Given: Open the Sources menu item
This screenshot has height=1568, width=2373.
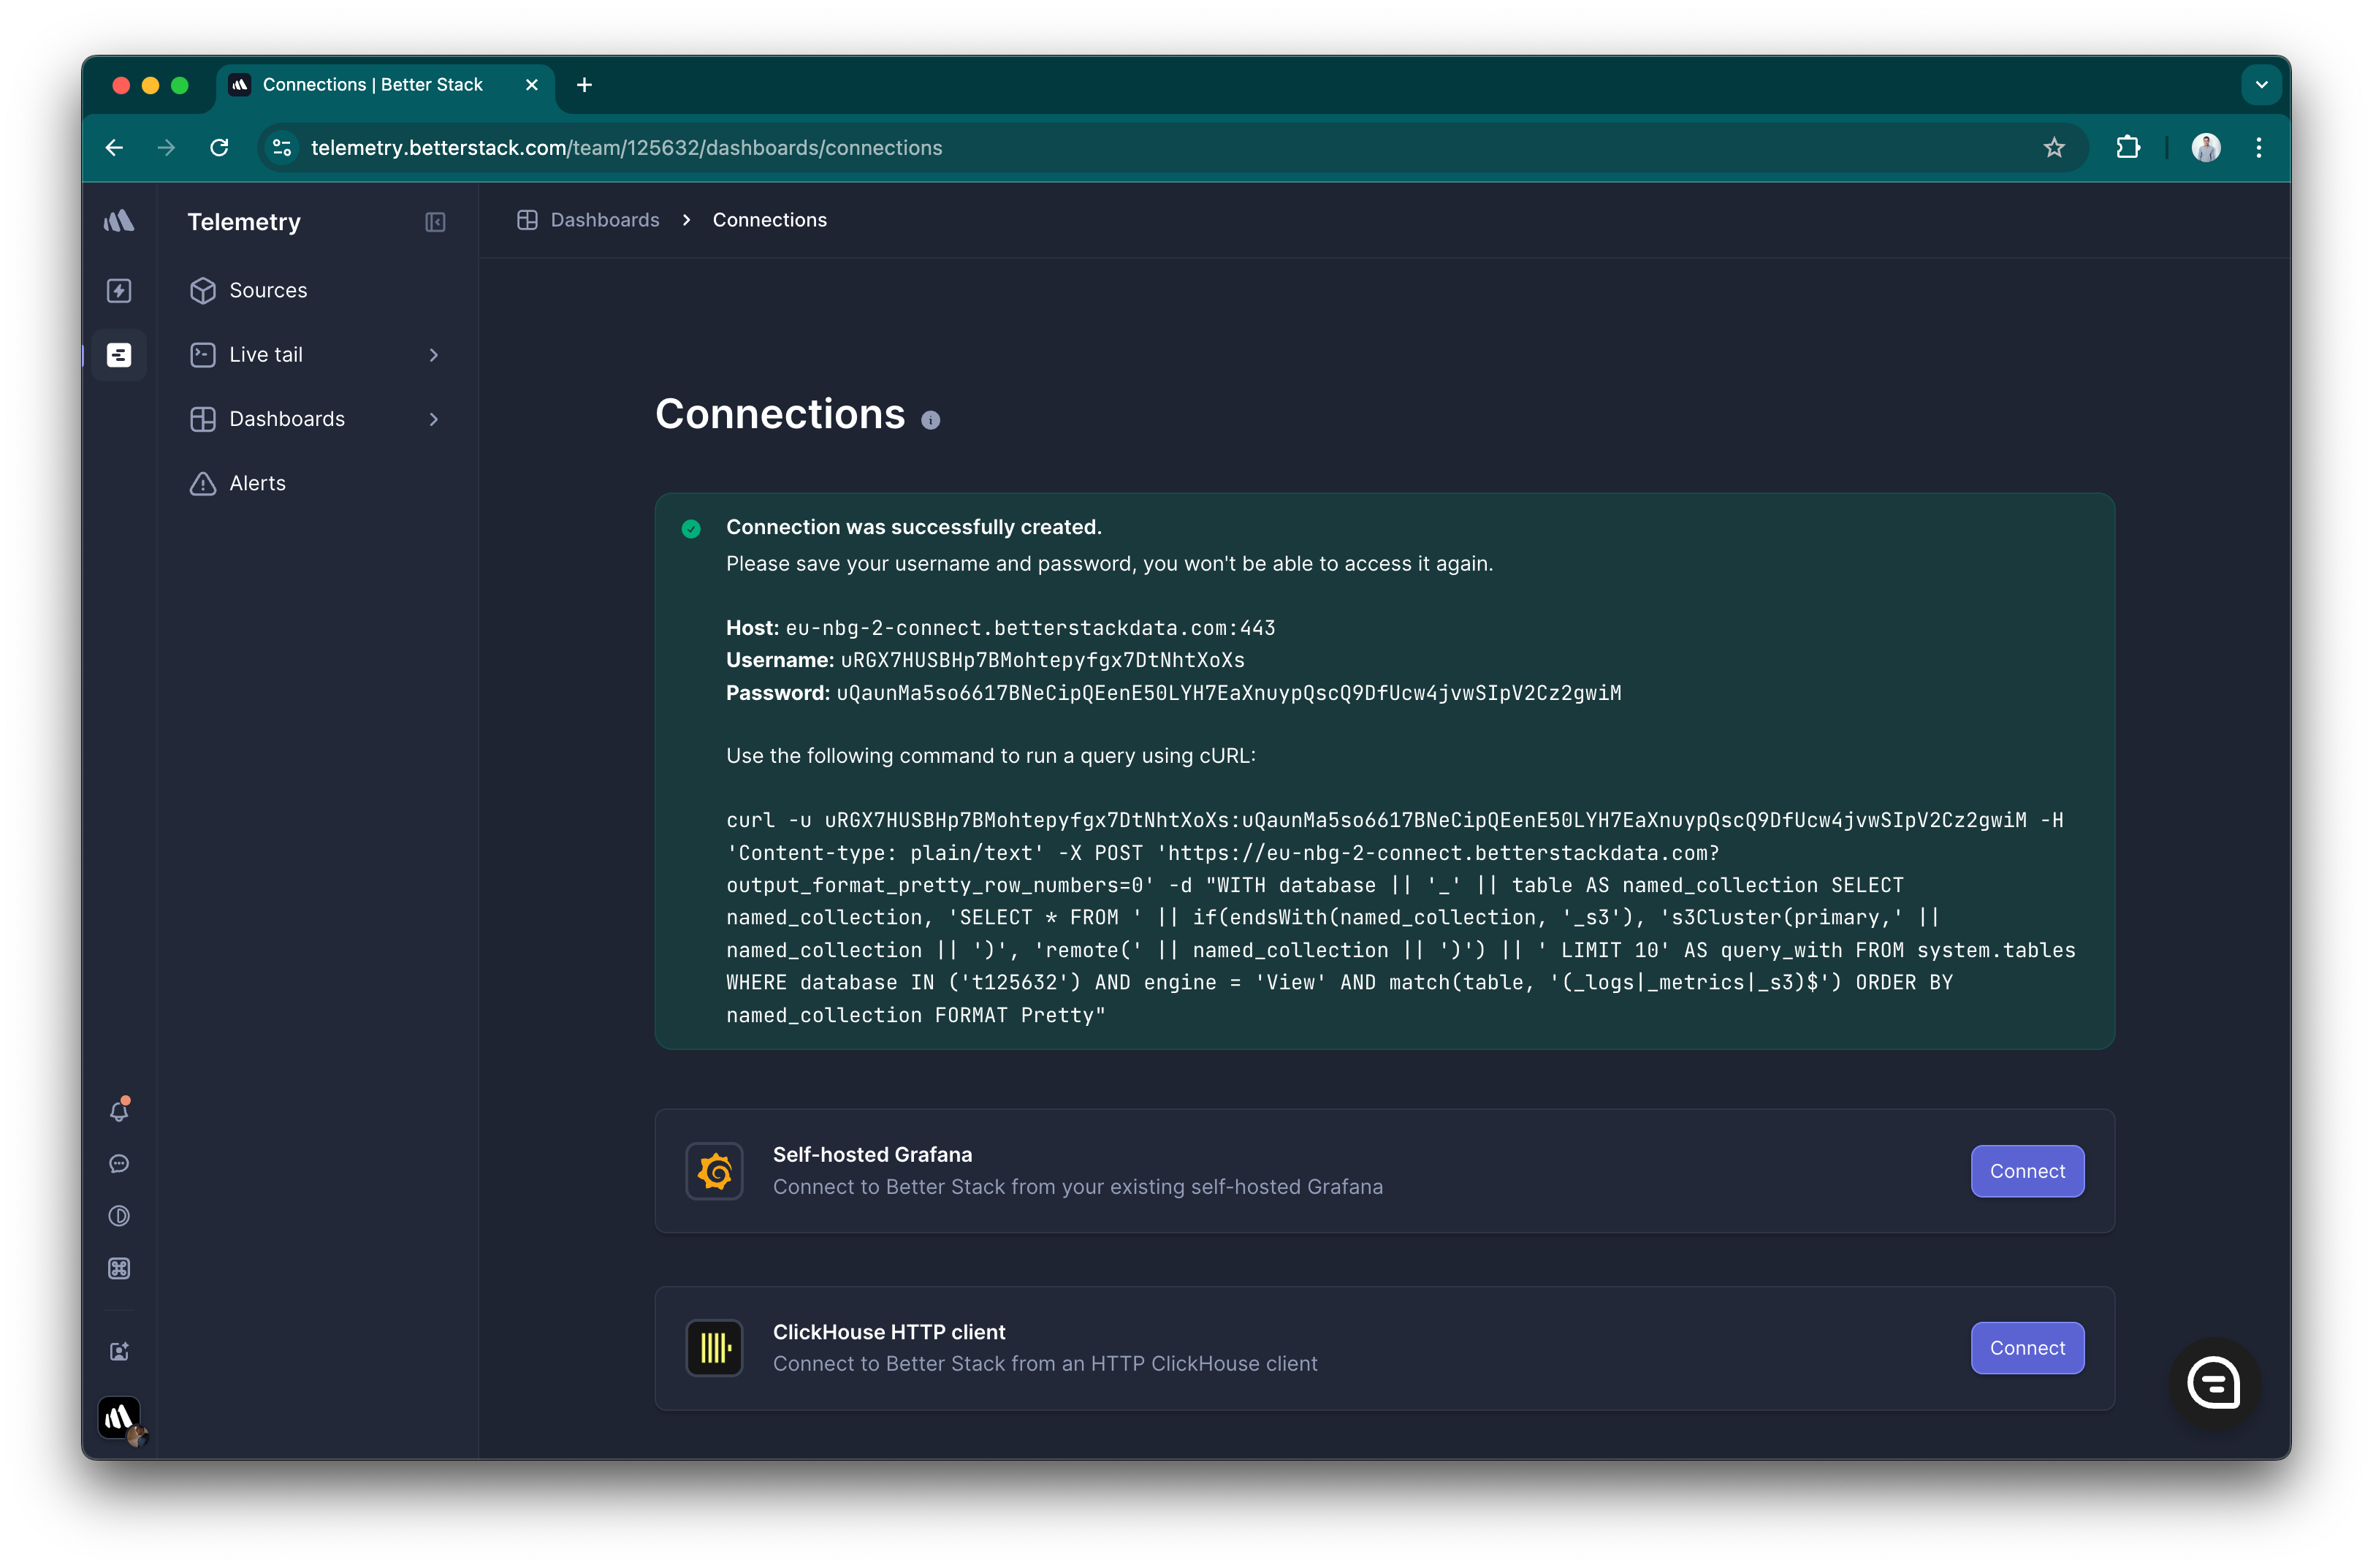Looking at the screenshot, I should click(x=268, y=291).
